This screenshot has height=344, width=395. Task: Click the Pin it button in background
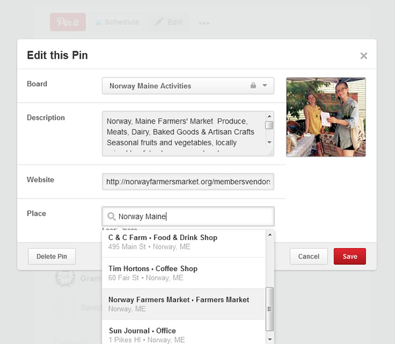(68, 22)
